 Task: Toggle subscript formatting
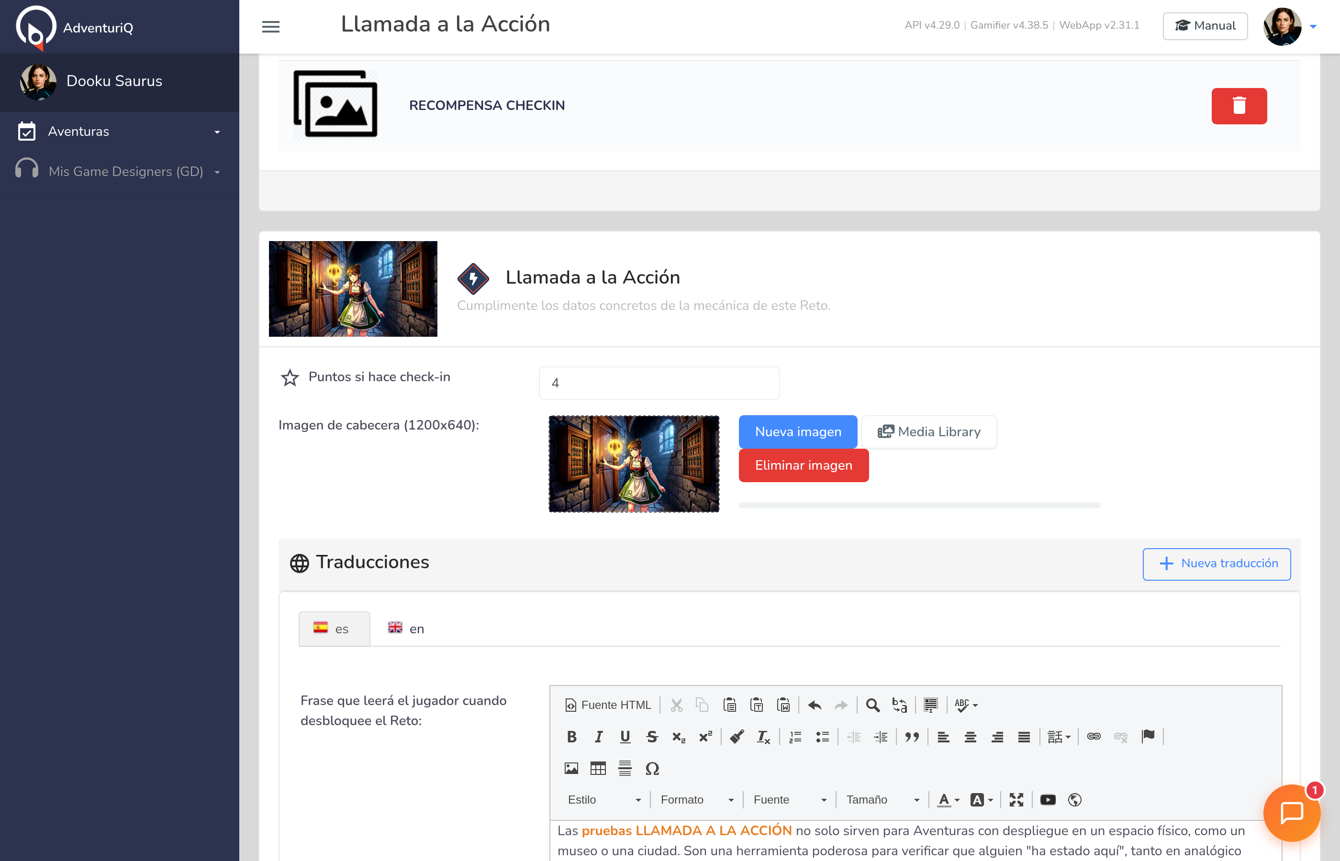pyautogui.click(x=679, y=737)
